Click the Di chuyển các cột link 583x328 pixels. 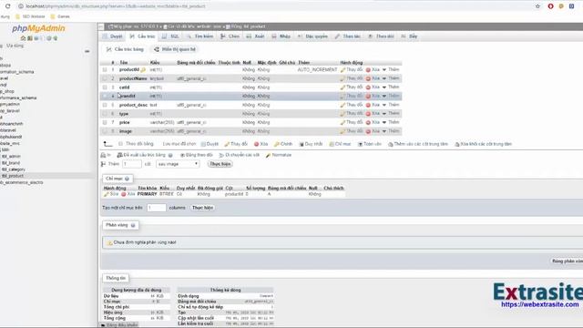pyautogui.click(x=240, y=155)
